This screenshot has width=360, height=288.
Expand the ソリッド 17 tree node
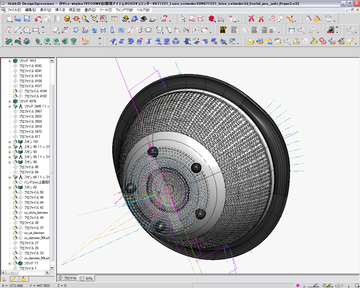[x=9, y=263]
